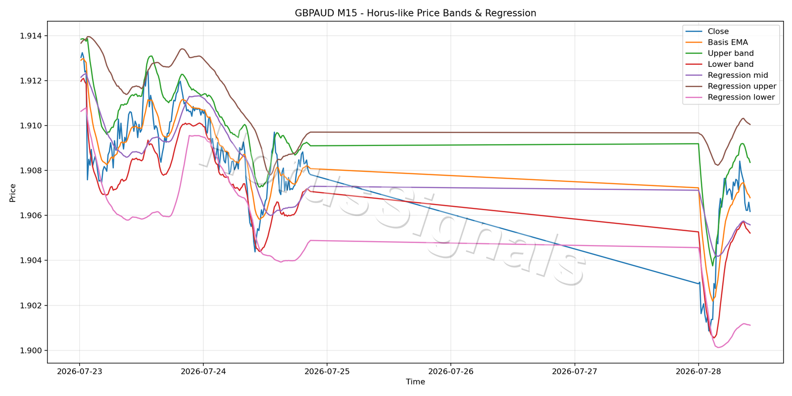Click the 'Time' x-axis title
Image resolution: width=792 pixels, height=396 pixels.
tap(415, 382)
